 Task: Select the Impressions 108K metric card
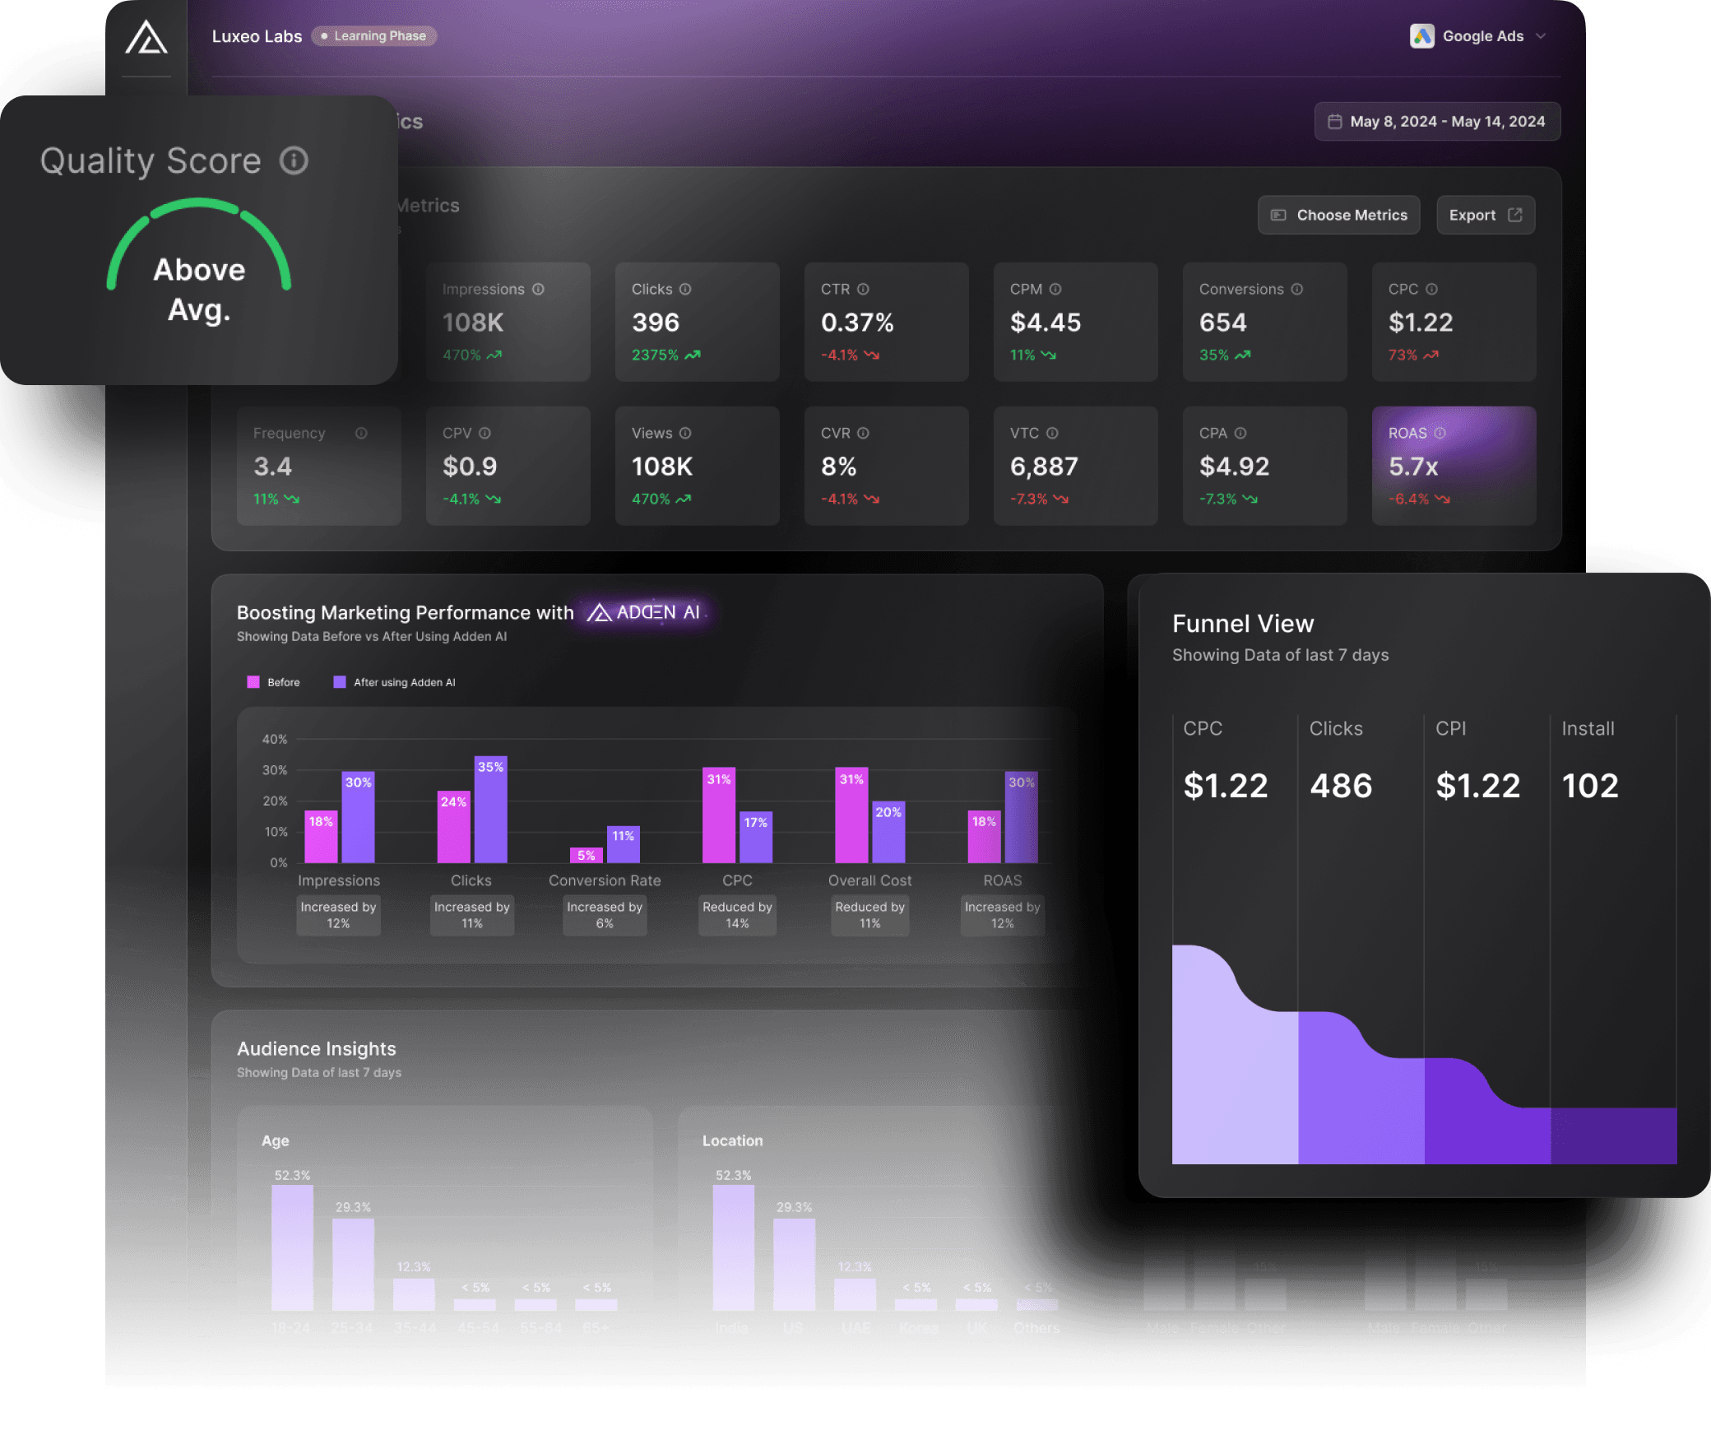tap(508, 322)
